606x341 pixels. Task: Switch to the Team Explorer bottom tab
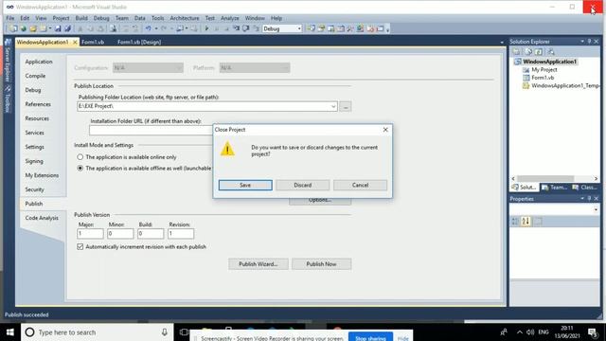(555, 188)
